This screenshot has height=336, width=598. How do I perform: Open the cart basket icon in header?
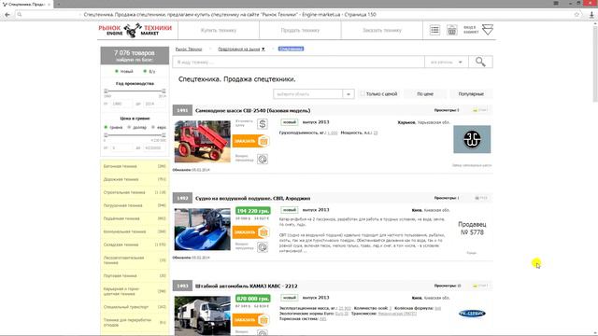click(452, 30)
